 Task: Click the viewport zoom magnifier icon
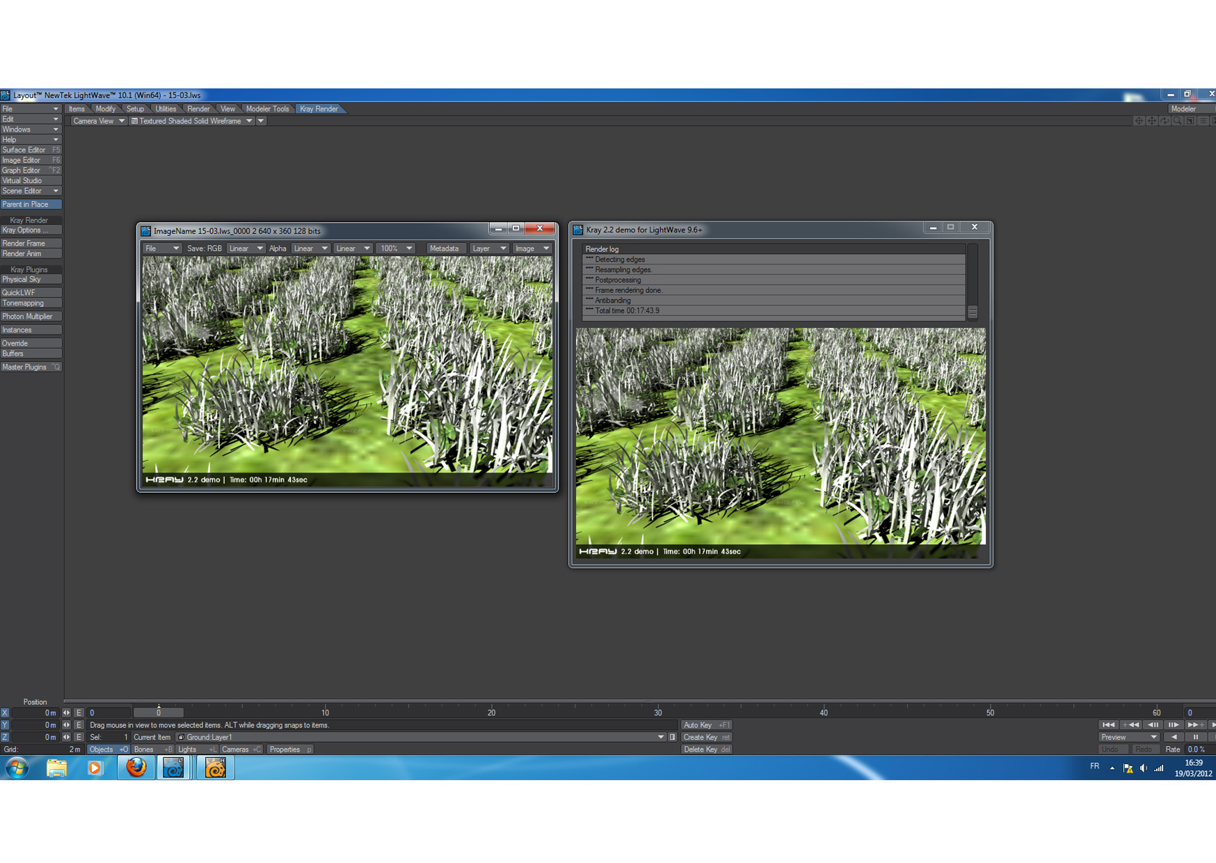click(x=1177, y=121)
